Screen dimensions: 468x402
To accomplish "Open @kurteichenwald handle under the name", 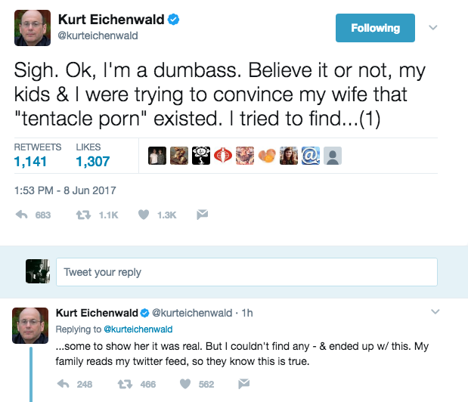I will [98, 36].
